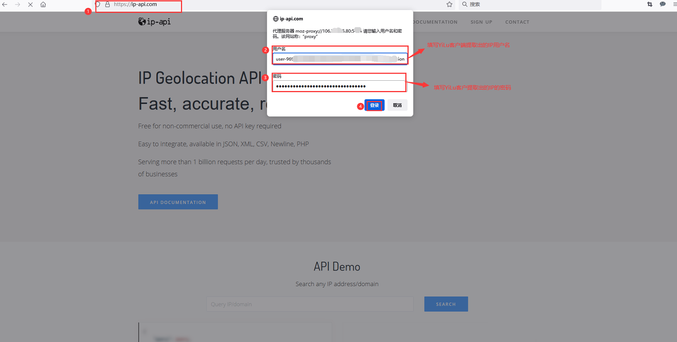Click the 'IP' link in Search any IP text

(x=329, y=284)
